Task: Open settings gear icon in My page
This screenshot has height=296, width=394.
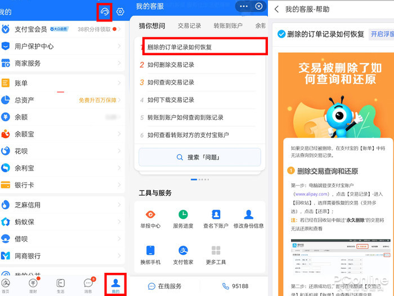Action: click(x=120, y=12)
